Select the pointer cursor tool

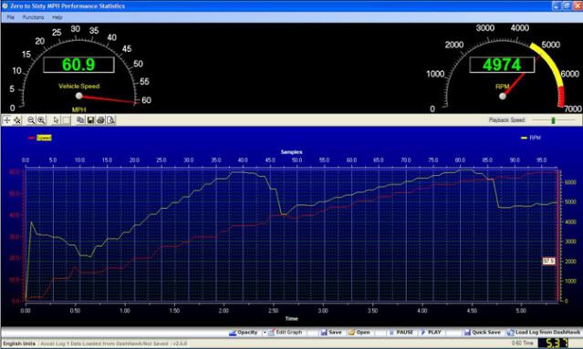[56, 120]
